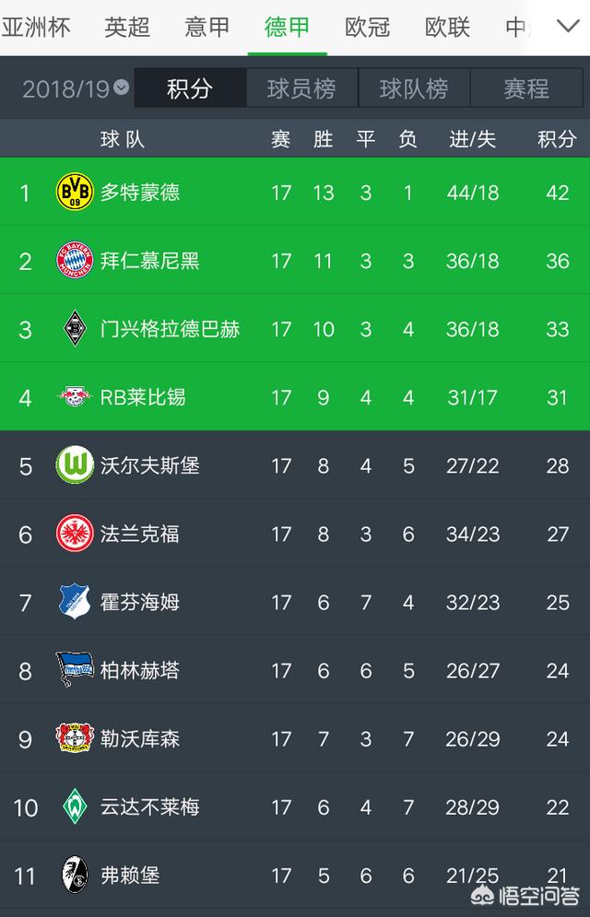The width and height of the screenshot is (590, 917).
Task: Tap the Bayer Leverkusen logo
Action: tap(75, 738)
